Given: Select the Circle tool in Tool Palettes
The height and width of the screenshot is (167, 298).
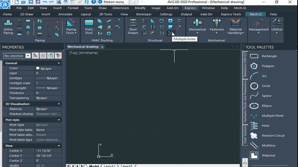Looking at the screenshot, I should click(x=260, y=86).
